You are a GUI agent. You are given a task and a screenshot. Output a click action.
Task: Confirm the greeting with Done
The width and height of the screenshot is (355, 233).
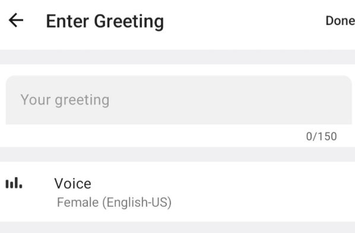pyautogui.click(x=340, y=21)
